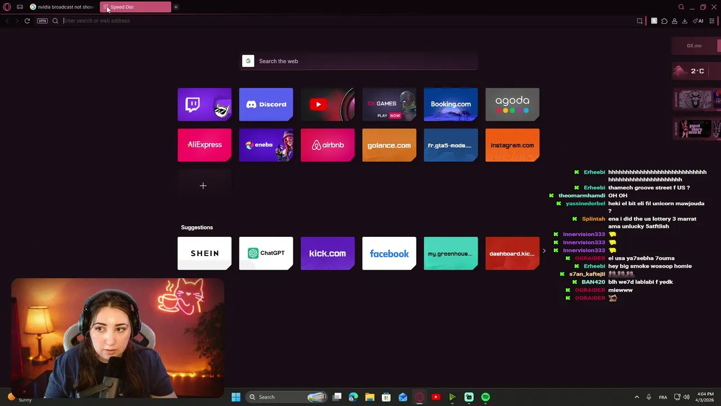The image size is (721, 406).
Task: Open the 4:04 PM clock calendar
Action: click(705, 397)
